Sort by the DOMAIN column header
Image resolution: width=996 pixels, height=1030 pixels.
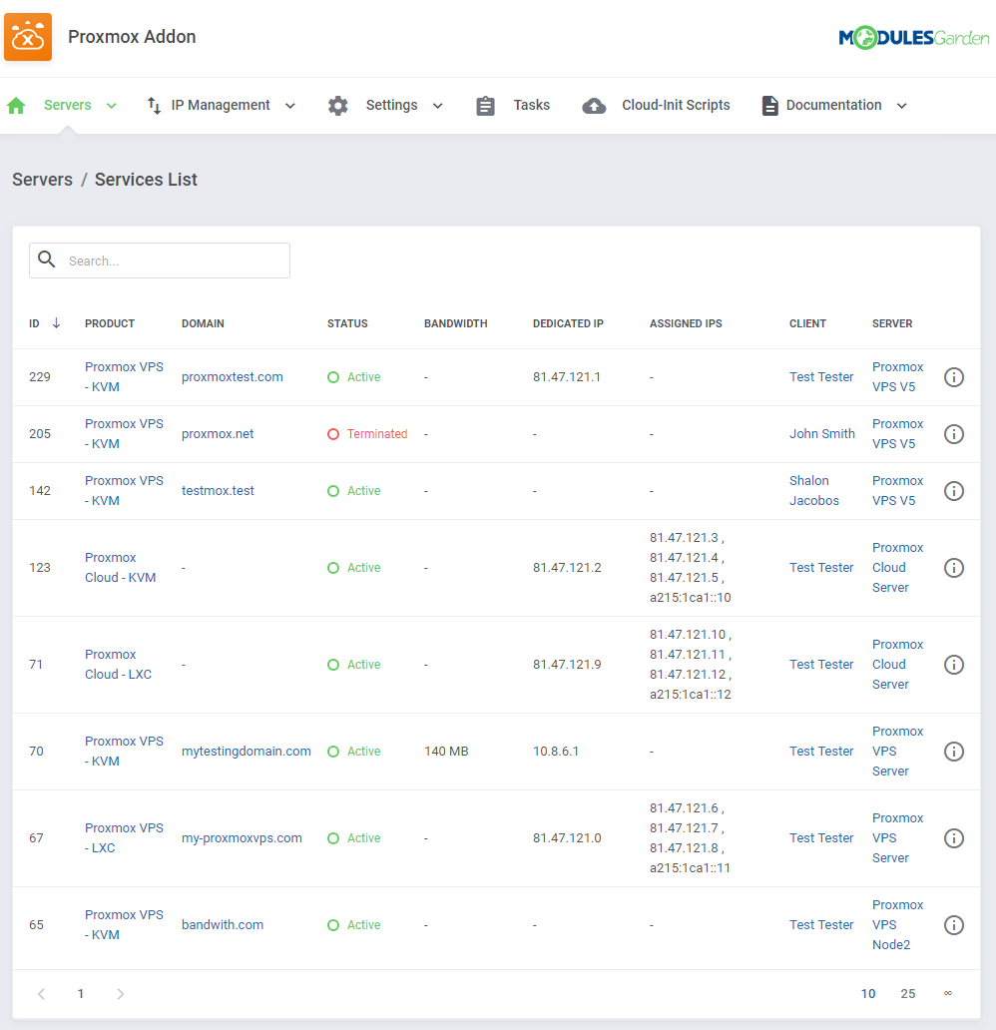coord(203,323)
